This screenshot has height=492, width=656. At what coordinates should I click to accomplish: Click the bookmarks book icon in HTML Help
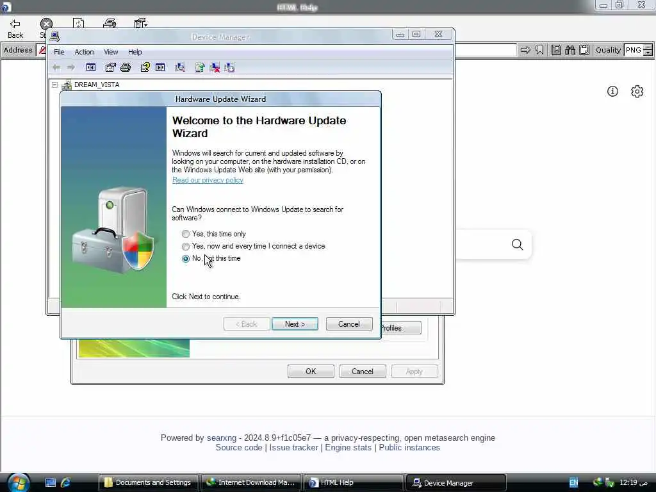click(556, 50)
